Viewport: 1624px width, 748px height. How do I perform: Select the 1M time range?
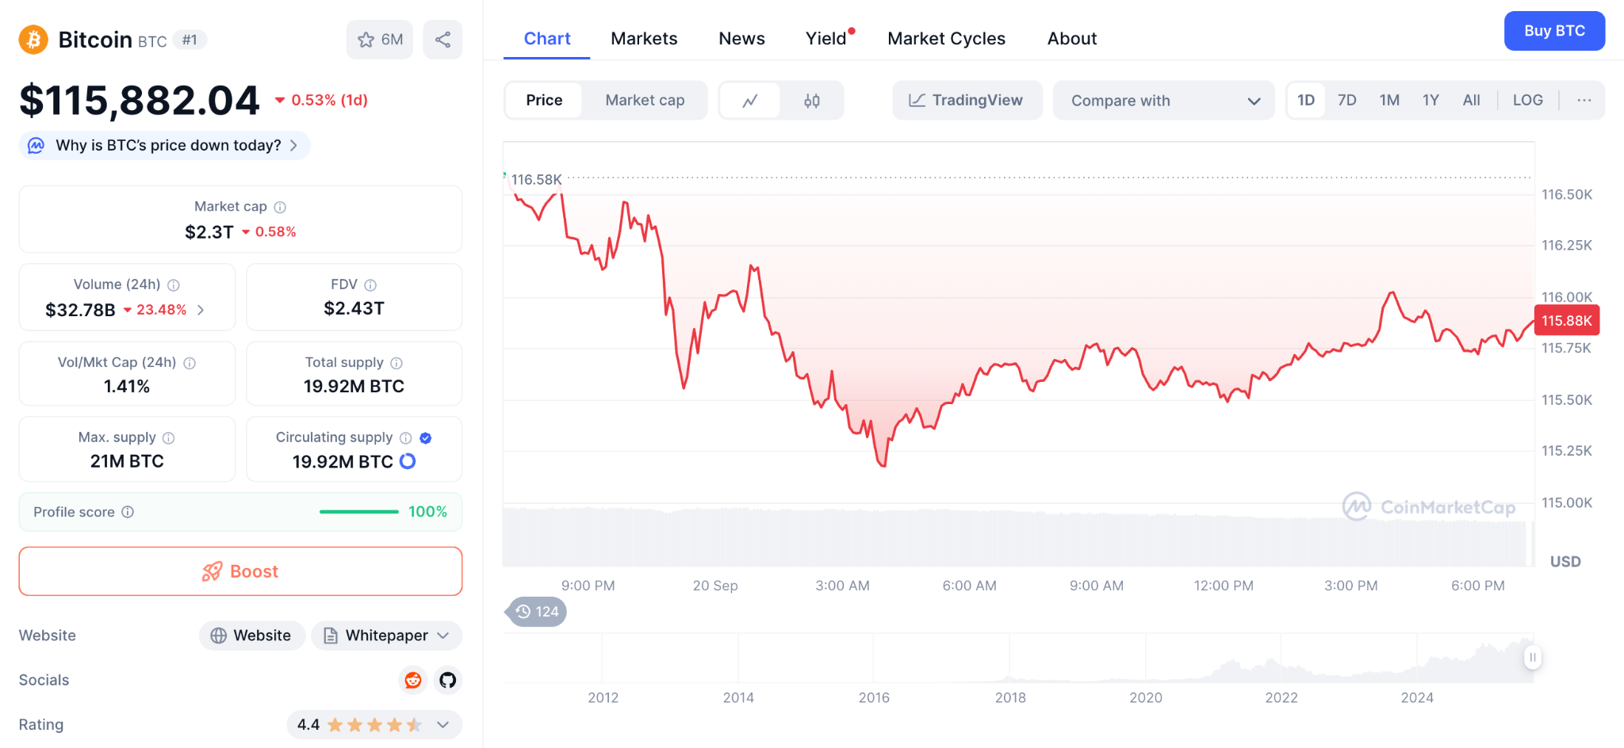[x=1389, y=100]
